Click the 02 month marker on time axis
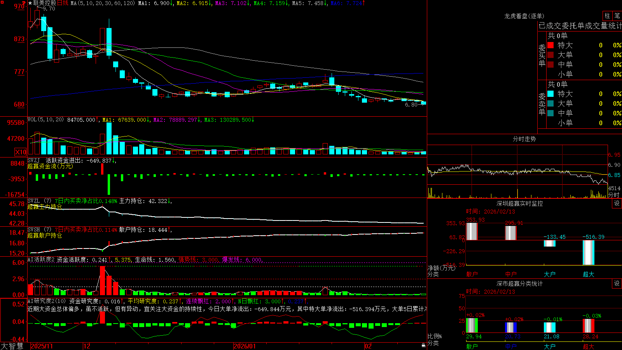This screenshot has height=350, width=622. pos(368,346)
